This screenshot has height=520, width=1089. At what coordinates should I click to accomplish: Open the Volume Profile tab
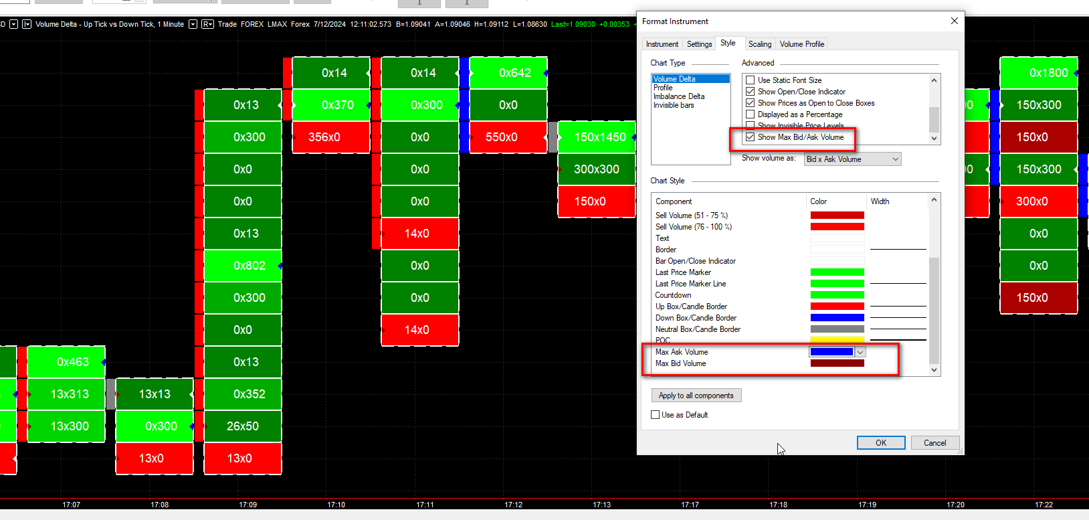(801, 44)
